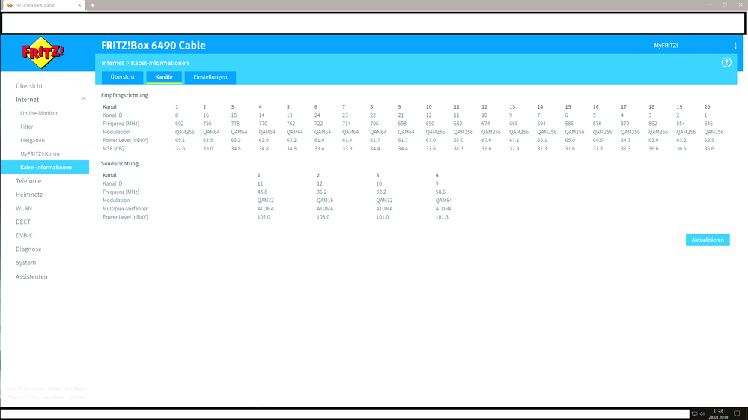Click upstream frequency 52.2
Viewport: 748px width, 420px height.
coord(381,192)
